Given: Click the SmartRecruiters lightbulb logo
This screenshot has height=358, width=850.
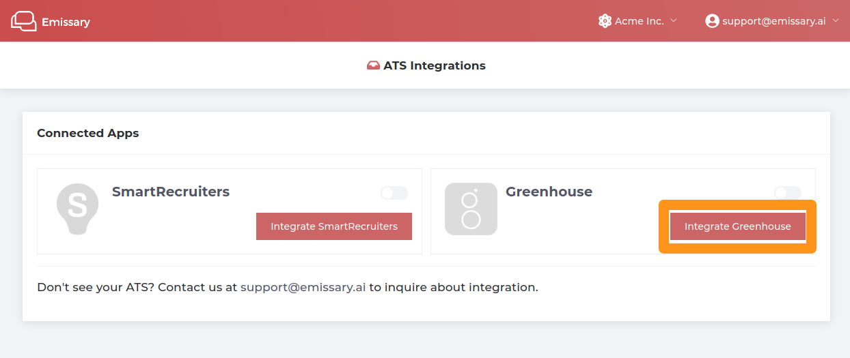Looking at the screenshot, I should click(77, 209).
